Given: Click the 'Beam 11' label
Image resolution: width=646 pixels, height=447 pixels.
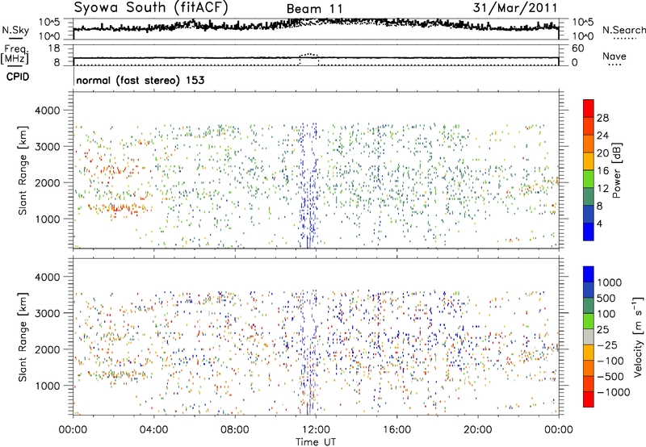Looking at the screenshot, I should [x=314, y=9].
